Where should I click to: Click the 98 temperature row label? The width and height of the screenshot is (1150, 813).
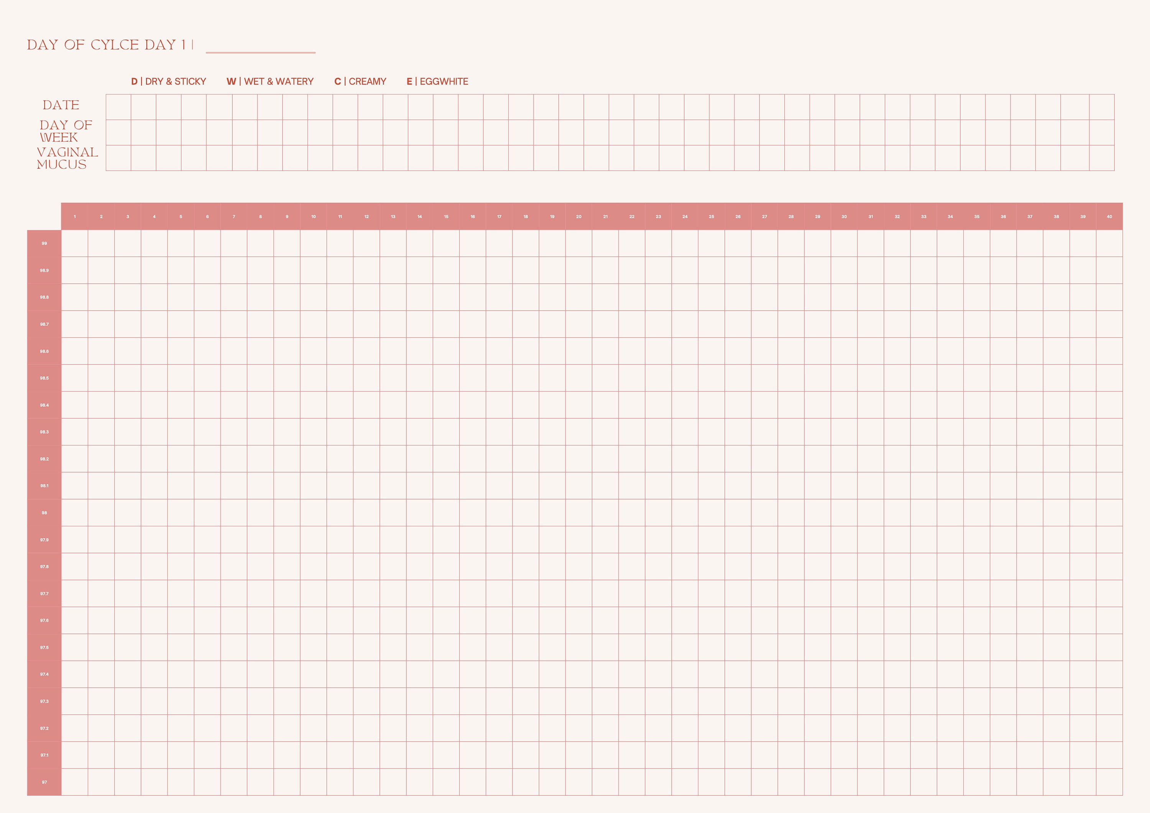44,512
